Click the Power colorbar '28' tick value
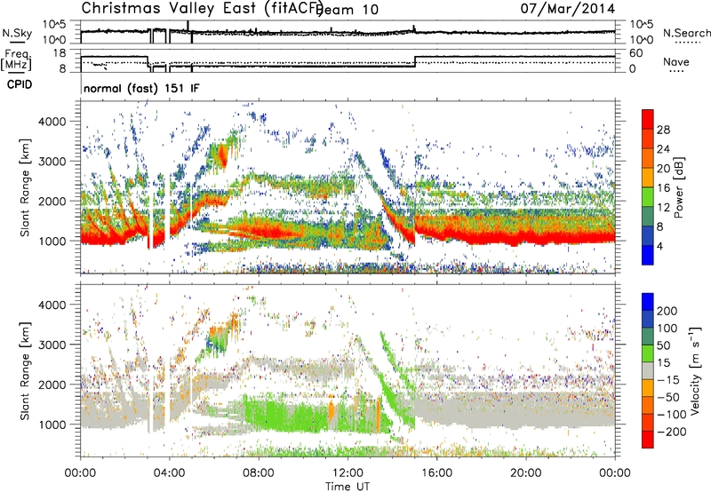The width and height of the screenshot is (711, 492). point(663,130)
